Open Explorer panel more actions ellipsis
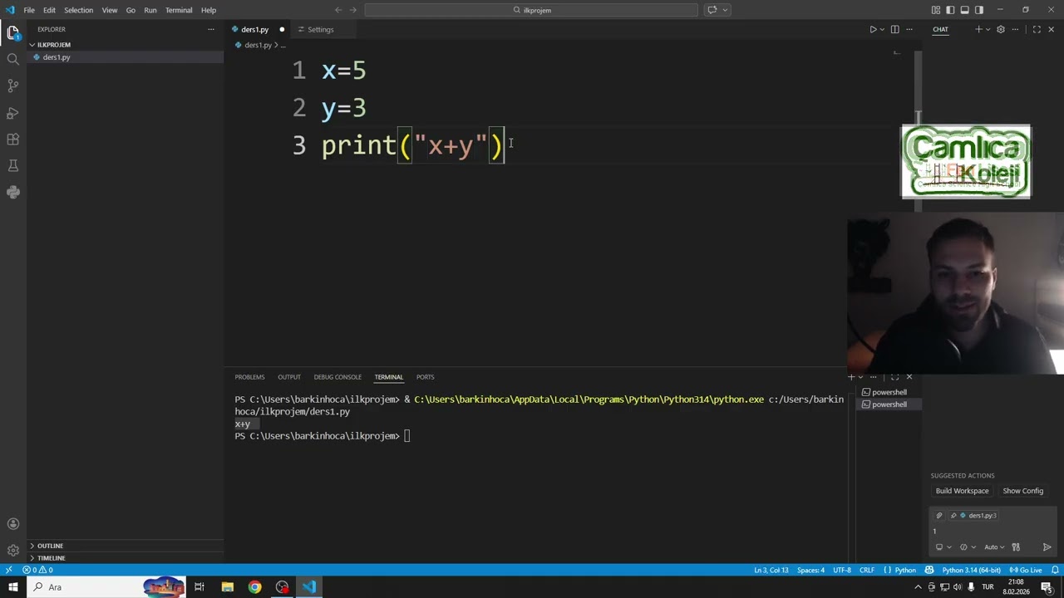1064x598 pixels. point(211,29)
